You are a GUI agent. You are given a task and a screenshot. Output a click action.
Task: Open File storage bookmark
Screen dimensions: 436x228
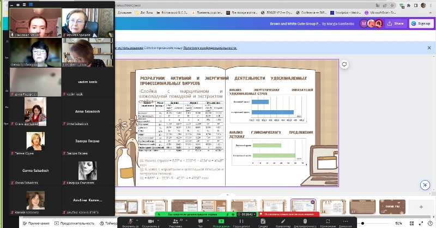pyautogui.click(x=242, y=13)
